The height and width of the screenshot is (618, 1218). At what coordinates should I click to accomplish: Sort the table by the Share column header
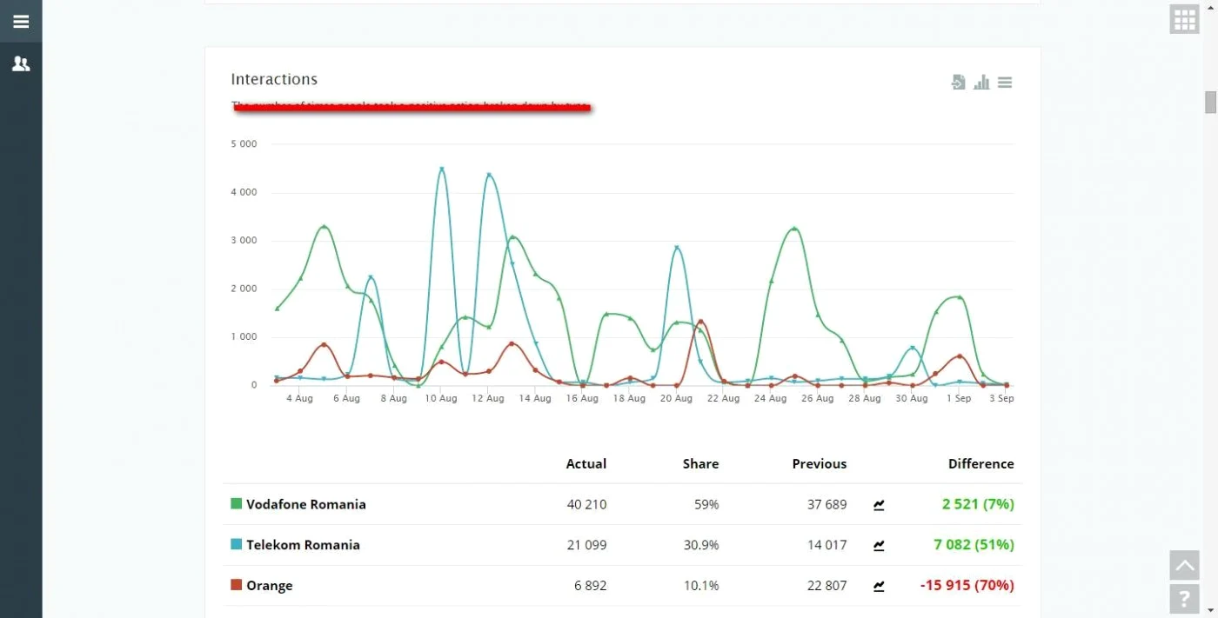[x=700, y=464]
